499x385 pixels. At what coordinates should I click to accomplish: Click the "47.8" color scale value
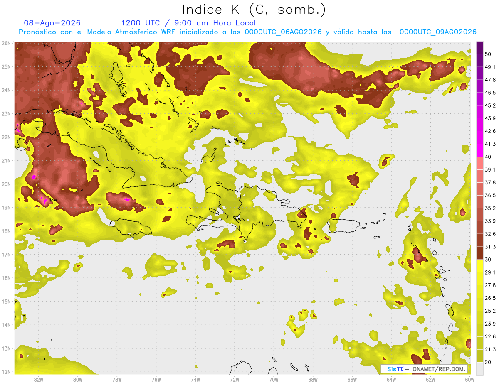pyautogui.click(x=490, y=80)
